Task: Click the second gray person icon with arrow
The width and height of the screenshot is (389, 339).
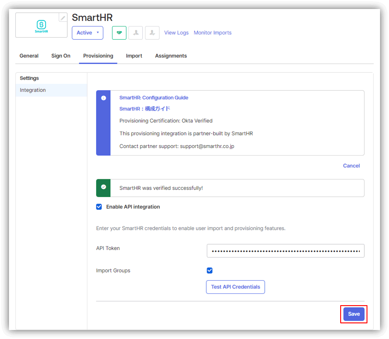Action: tap(152, 33)
